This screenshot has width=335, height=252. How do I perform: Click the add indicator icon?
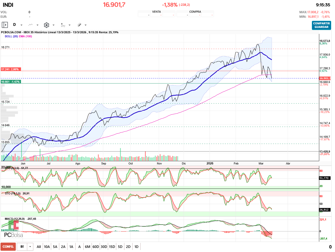[x=63, y=25]
